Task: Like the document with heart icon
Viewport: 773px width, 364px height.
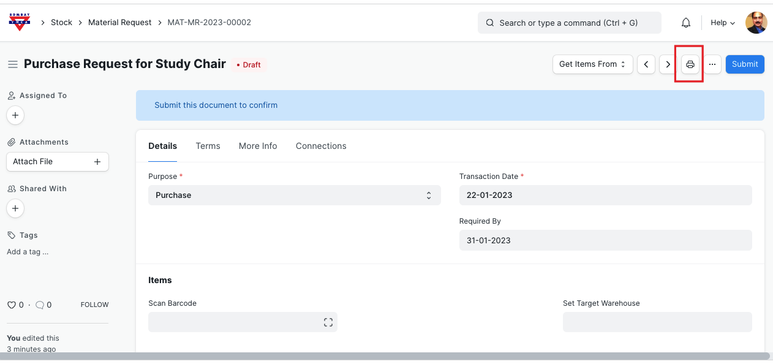Action: click(11, 305)
